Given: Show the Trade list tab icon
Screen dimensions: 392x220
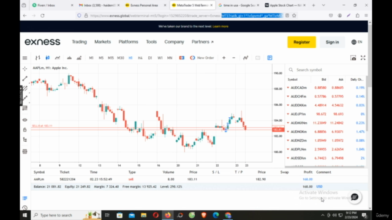Looking at the screenshot, I should pos(24,198).
